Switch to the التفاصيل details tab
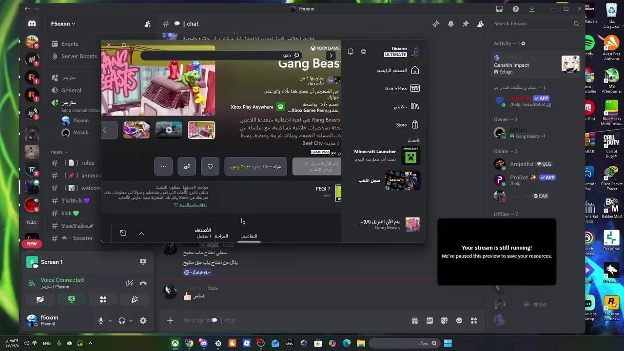Image resolution: width=624 pixels, height=351 pixels. pyautogui.click(x=249, y=236)
